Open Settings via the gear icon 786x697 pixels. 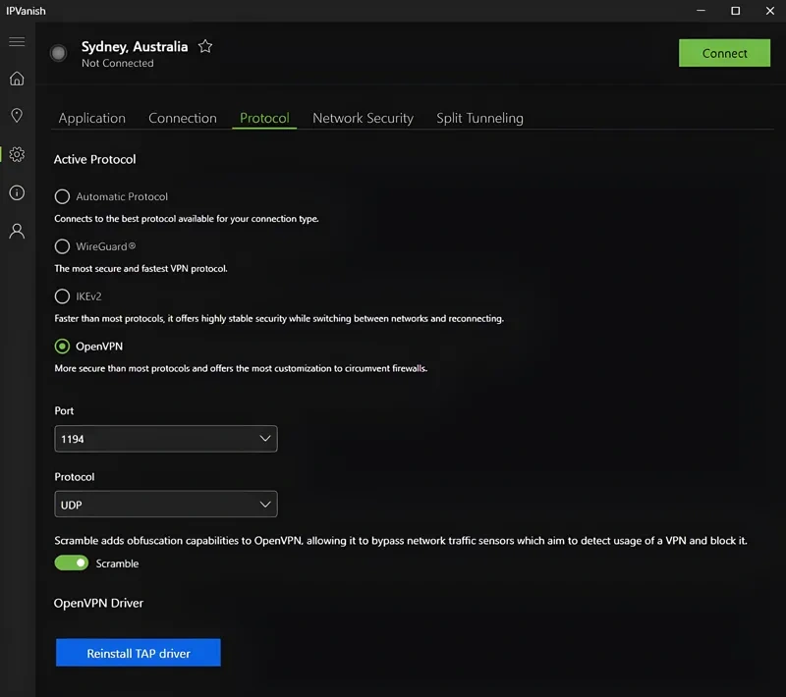16,154
